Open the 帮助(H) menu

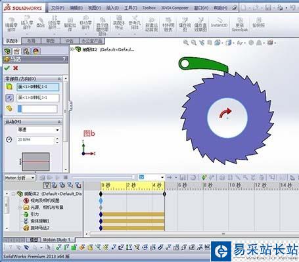pos(220,8)
